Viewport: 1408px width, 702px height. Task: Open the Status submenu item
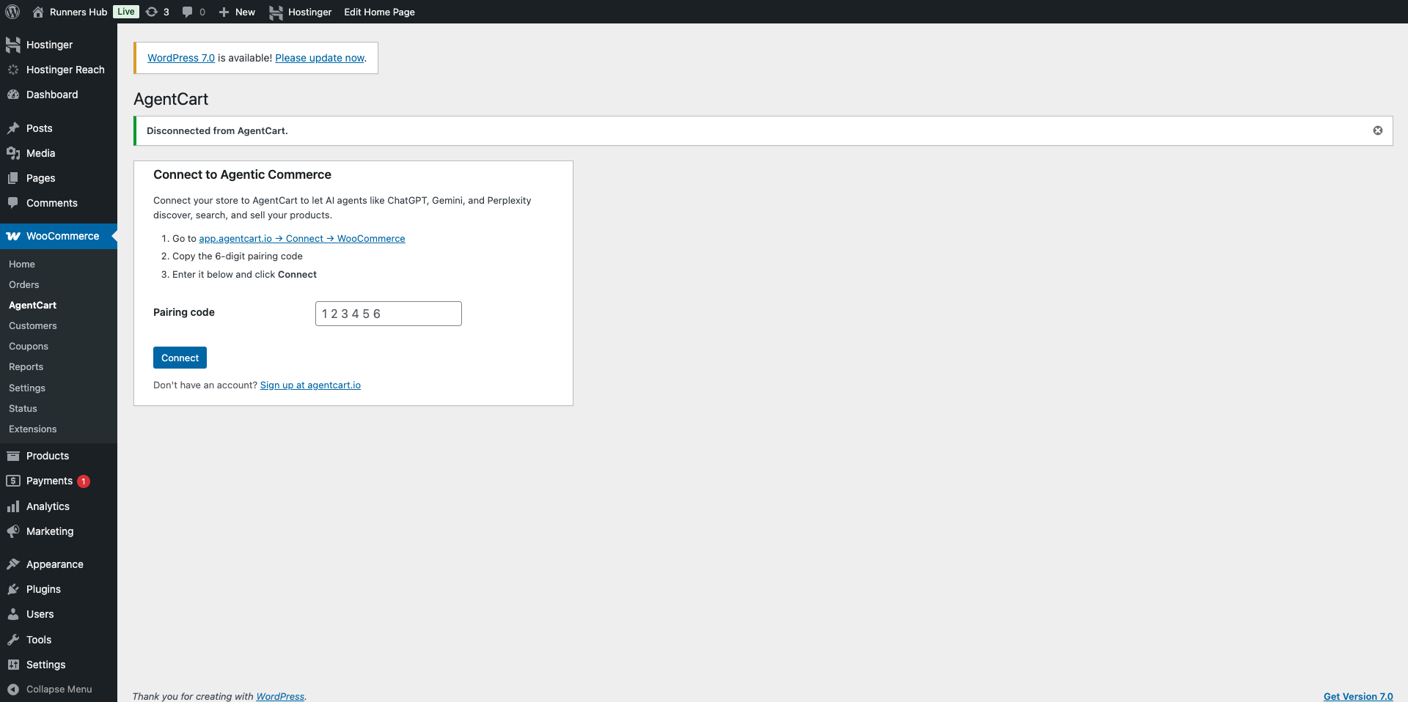(23, 408)
